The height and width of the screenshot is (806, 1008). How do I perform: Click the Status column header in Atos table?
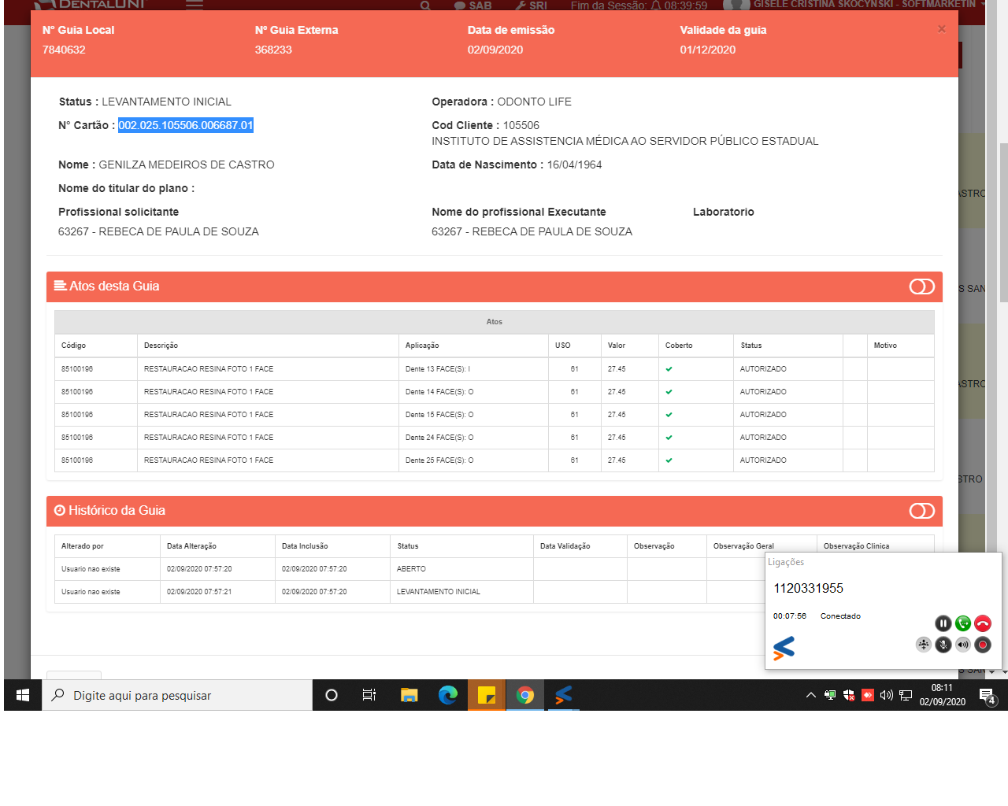coord(750,346)
